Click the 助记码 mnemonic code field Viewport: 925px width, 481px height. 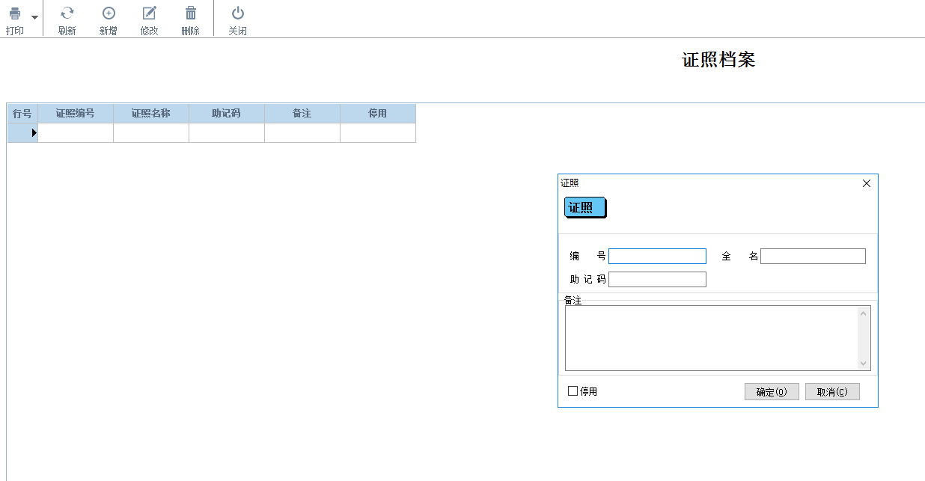tap(657, 280)
